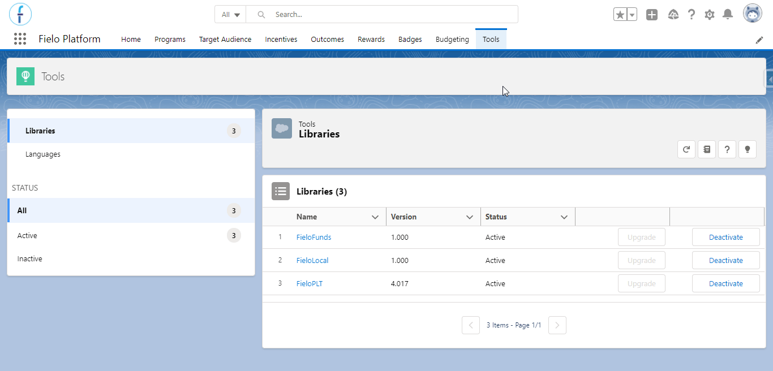Click the Libraries list icon
The width and height of the screenshot is (773, 371).
[x=281, y=191]
